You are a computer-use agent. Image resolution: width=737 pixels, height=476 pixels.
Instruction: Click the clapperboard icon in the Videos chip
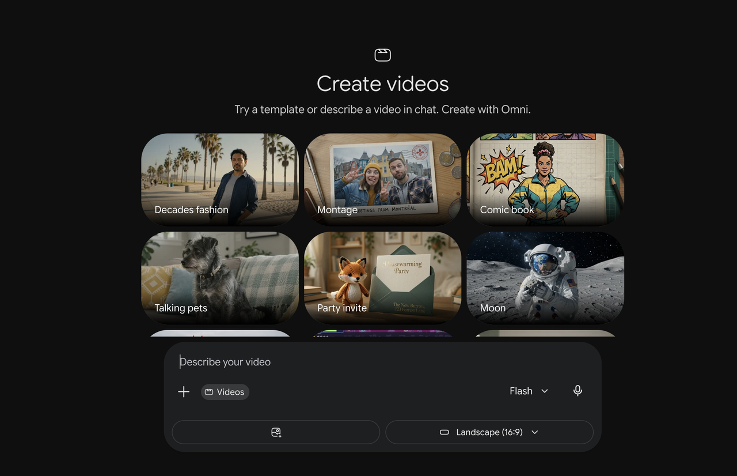pyautogui.click(x=209, y=392)
